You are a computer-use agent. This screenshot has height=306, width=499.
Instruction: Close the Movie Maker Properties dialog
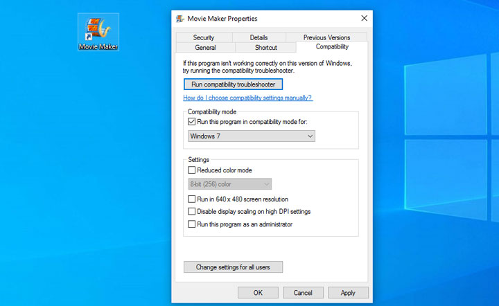(364, 19)
